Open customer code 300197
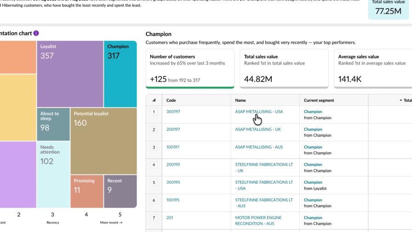Viewport: 412px width, 232px height. (x=173, y=111)
